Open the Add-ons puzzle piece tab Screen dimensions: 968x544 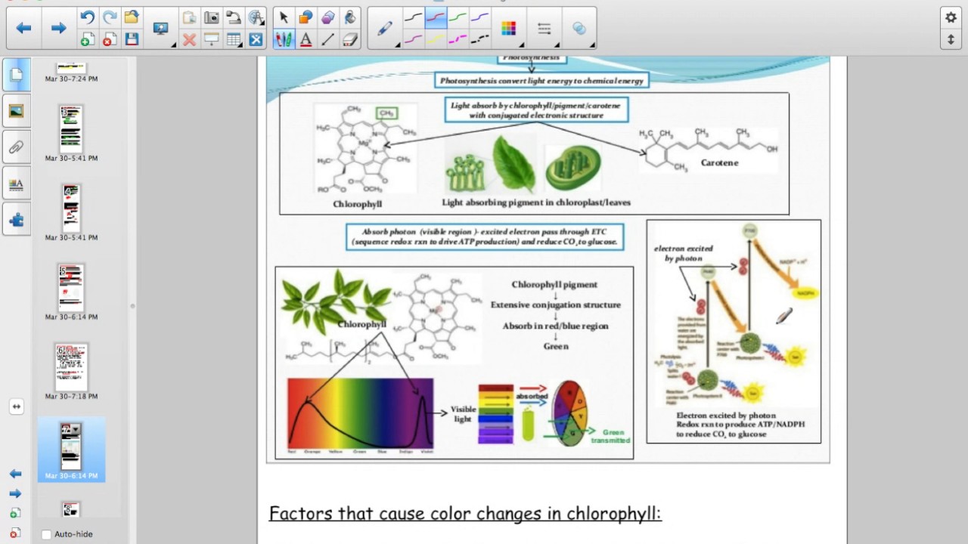coord(16,220)
